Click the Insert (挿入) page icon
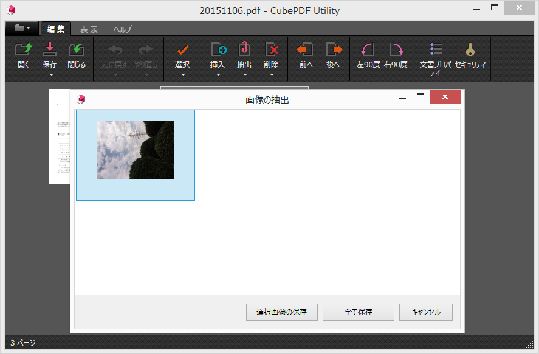Image resolution: width=539 pixels, height=354 pixels. point(219,49)
